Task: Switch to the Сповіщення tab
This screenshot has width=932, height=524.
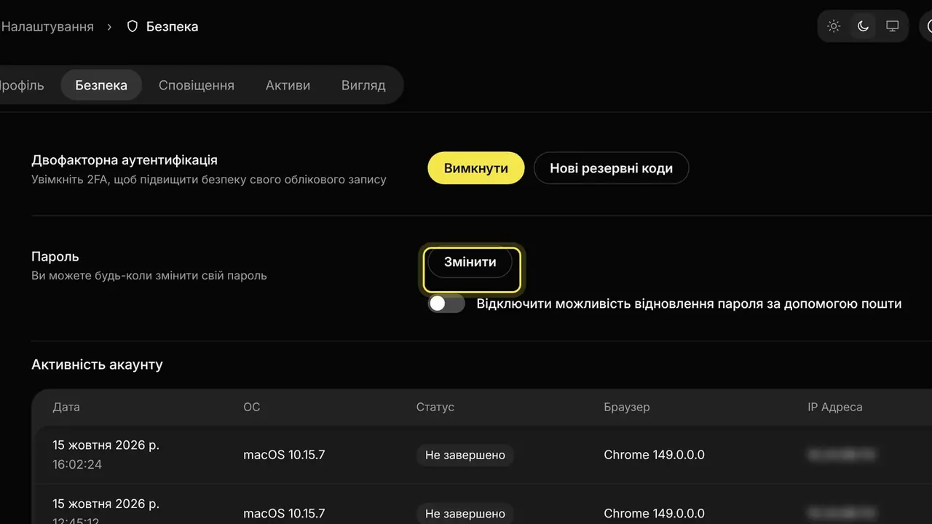Action: click(x=197, y=85)
